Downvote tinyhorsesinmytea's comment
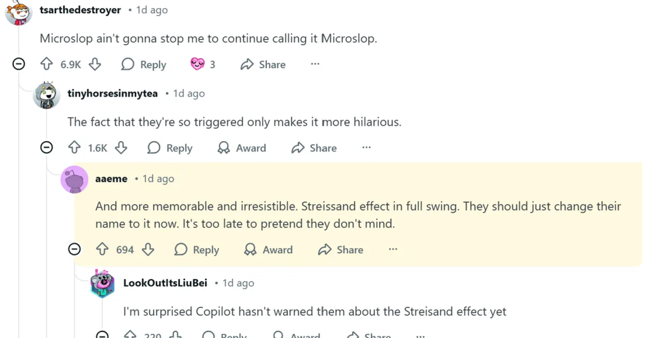 pyautogui.click(x=121, y=148)
